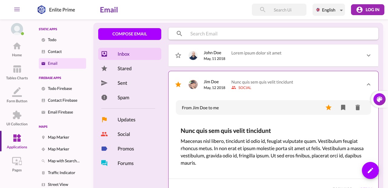The image size is (388, 188).
Task: Open Form Button section
Action: click(17, 96)
